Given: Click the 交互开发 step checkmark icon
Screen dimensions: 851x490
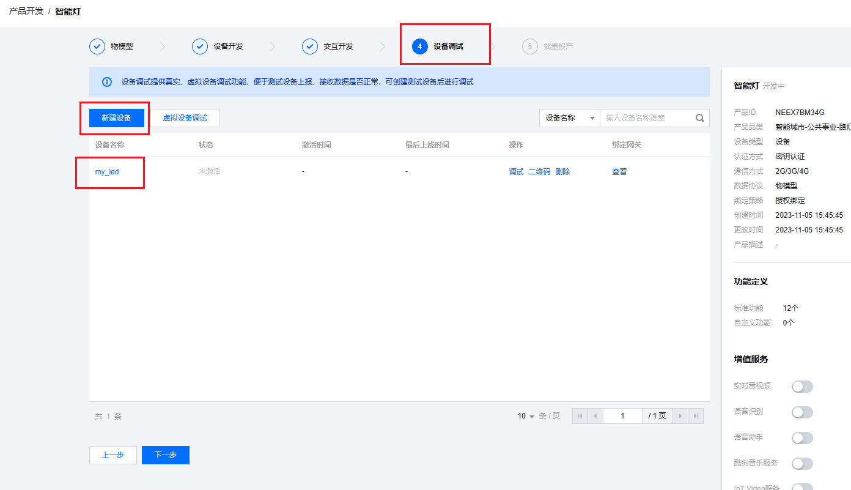Looking at the screenshot, I should (x=310, y=46).
